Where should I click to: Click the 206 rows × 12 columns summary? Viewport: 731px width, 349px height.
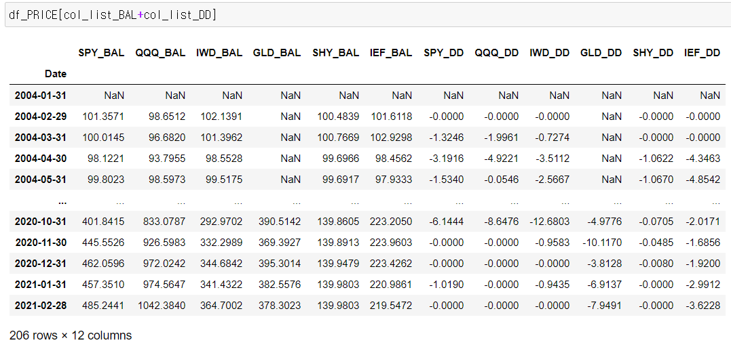tap(71, 335)
